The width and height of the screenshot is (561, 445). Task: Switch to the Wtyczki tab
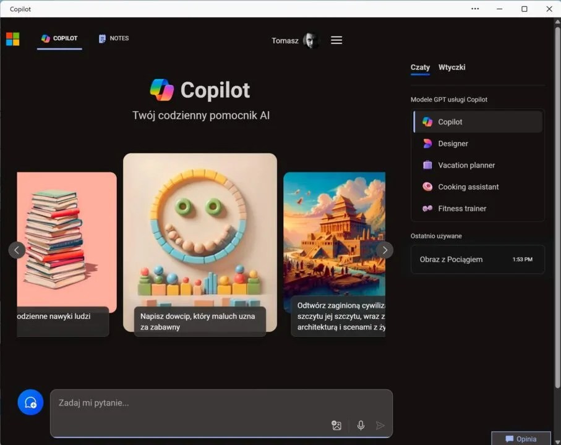click(x=451, y=67)
